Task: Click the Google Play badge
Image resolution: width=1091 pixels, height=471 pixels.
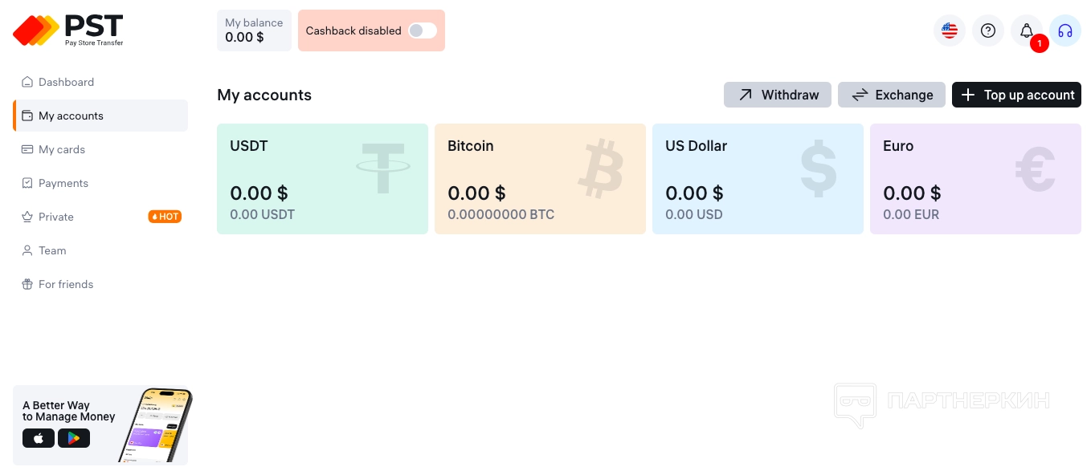Action: (74, 438)
